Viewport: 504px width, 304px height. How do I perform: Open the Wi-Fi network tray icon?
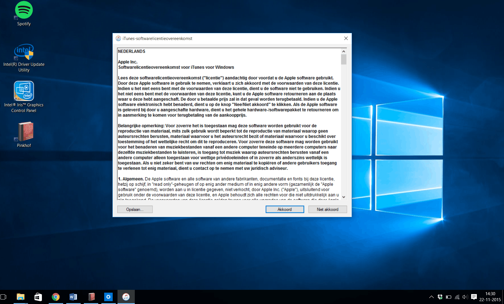click(457, 297)
